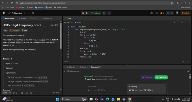Go back to All Submissions

[71, 71]
